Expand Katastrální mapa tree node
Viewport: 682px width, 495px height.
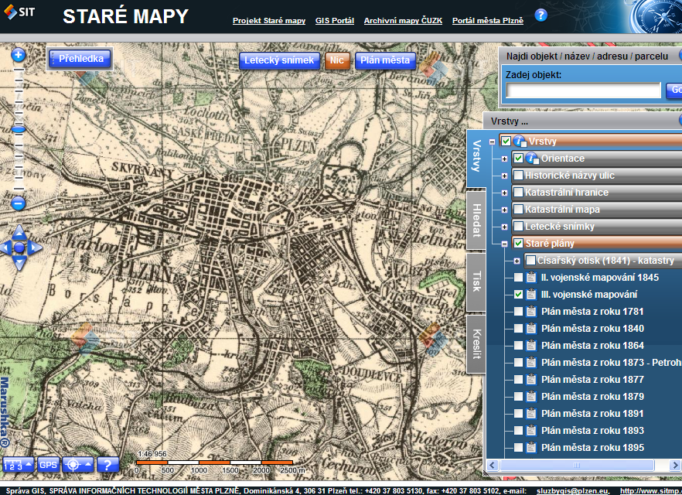pyautogui.click(x=504, y=210)
